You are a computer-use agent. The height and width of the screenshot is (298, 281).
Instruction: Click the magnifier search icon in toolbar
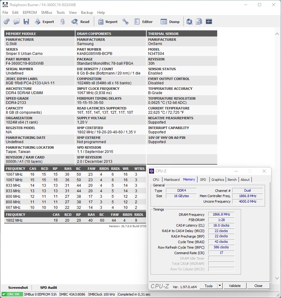(189, 22)
